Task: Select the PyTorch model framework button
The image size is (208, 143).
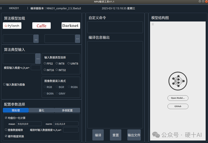Action: click(x=12, y=26)
